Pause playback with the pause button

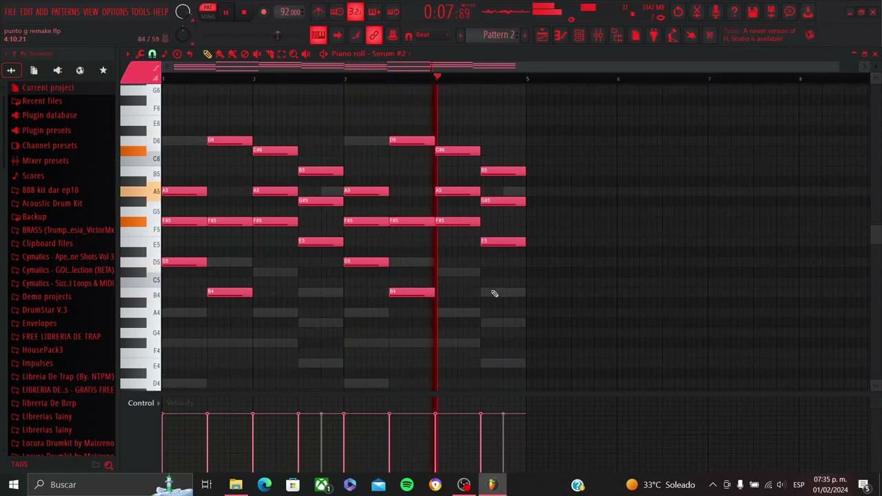225,12
